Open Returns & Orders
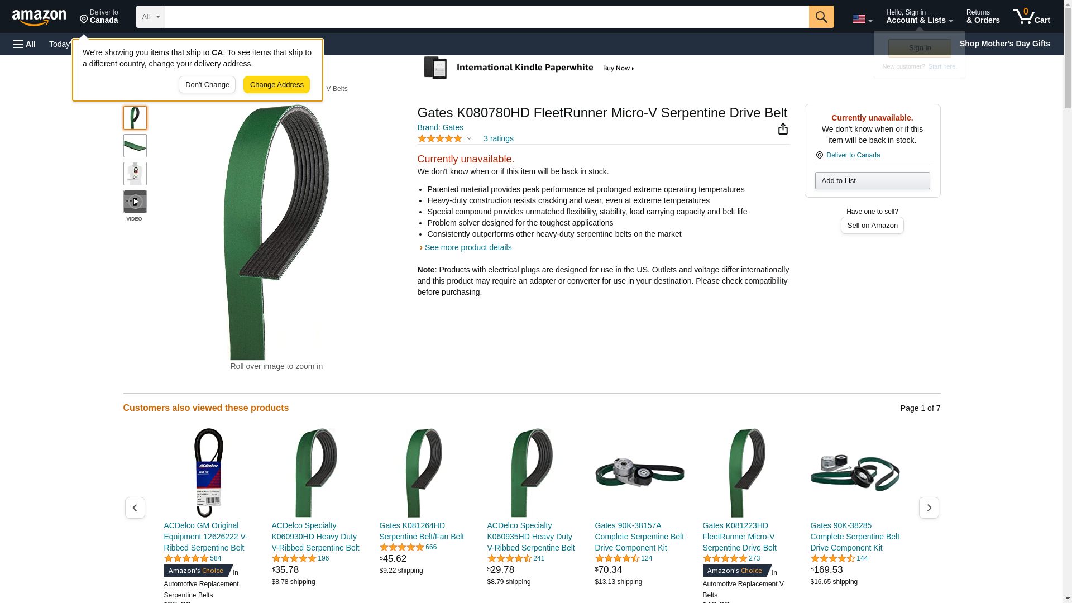1072x603 pixels. tap(983, 17)
